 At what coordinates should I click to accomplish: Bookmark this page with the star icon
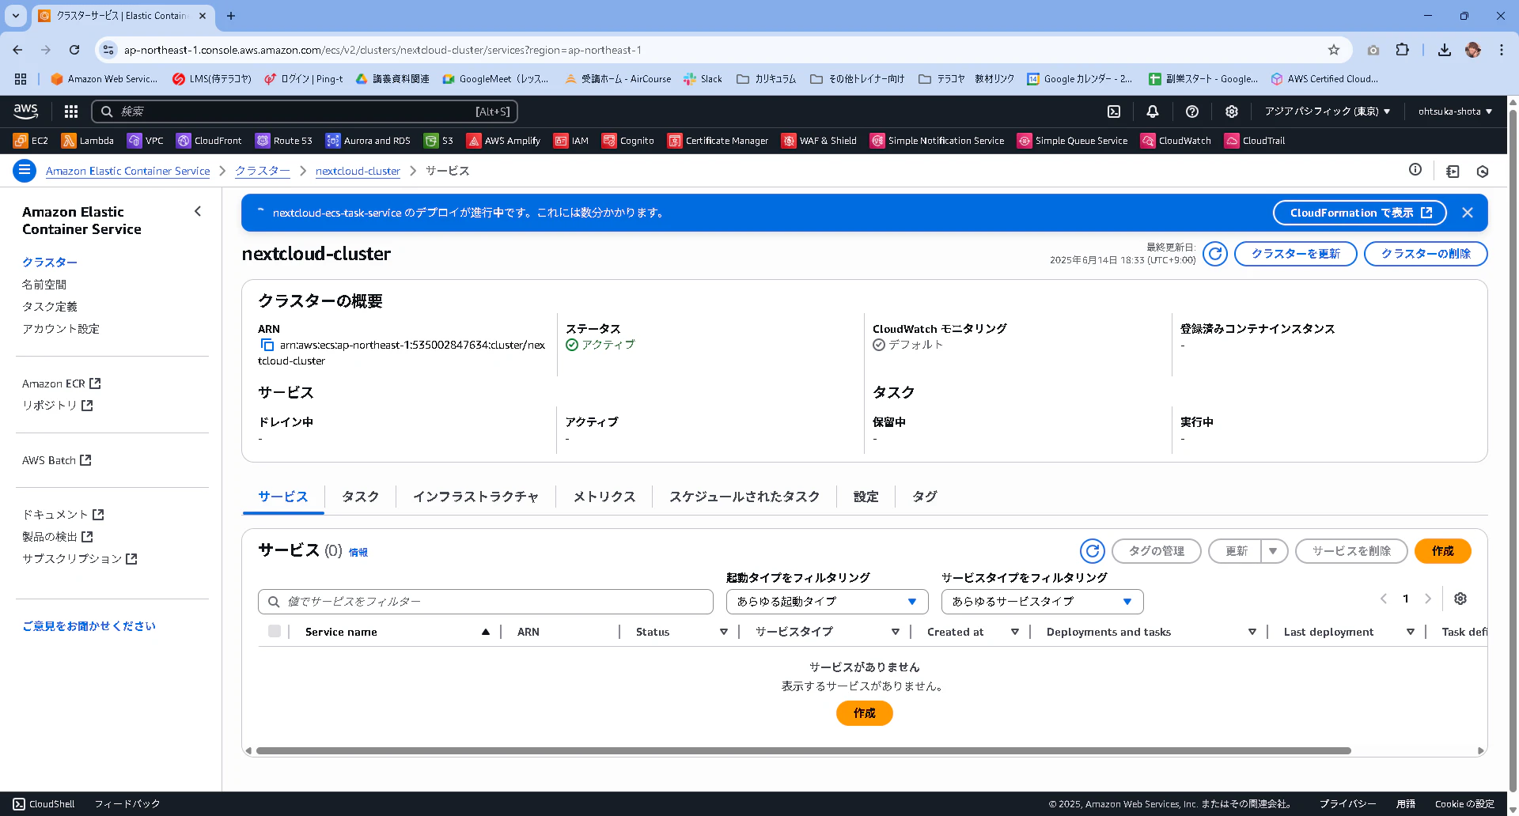click(1334, 50)
